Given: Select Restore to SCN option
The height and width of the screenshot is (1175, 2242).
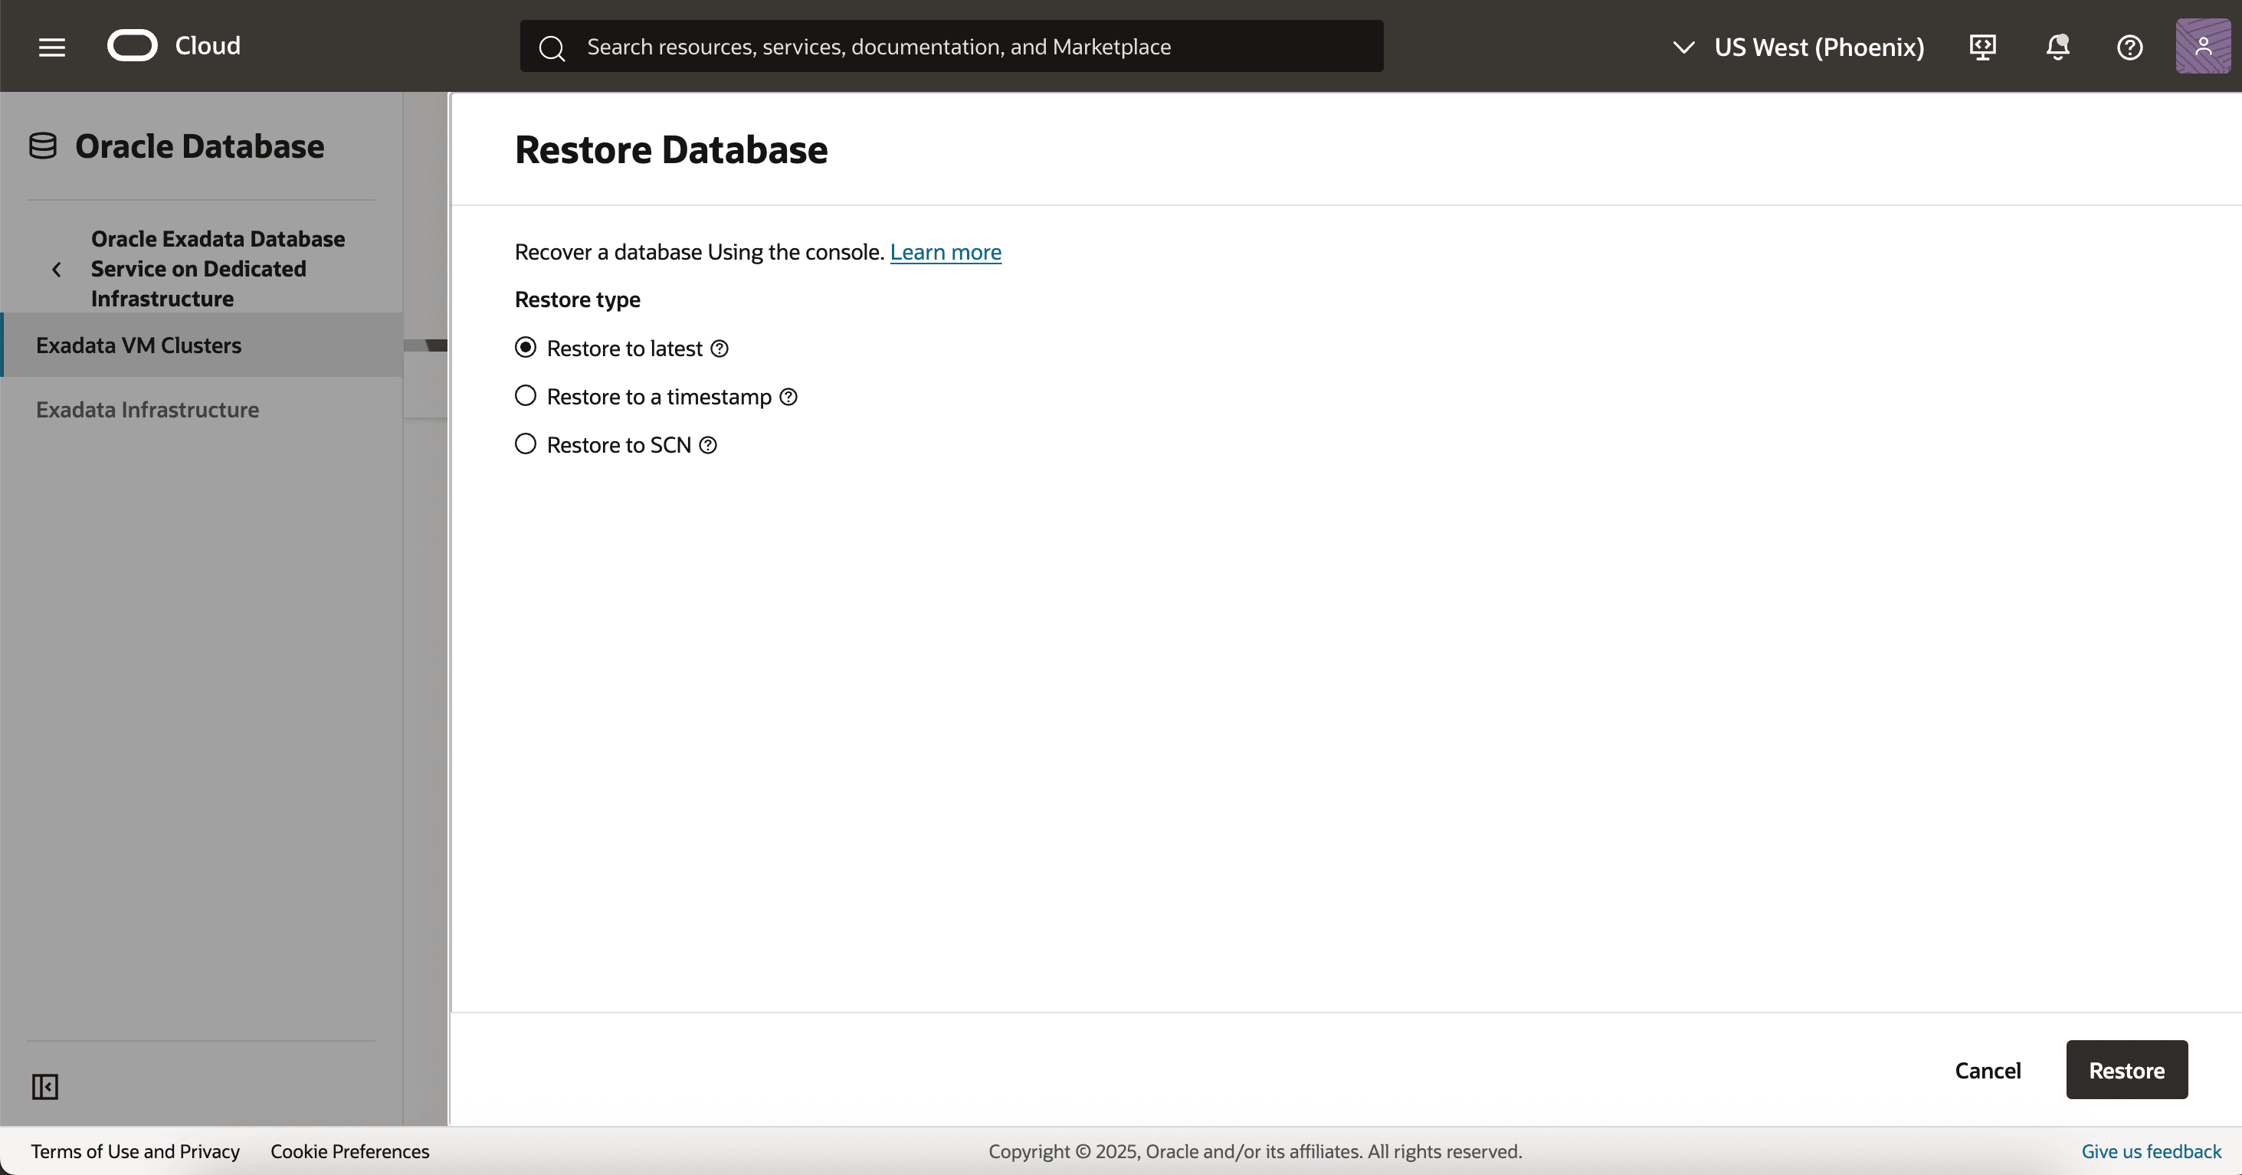Looking at the screenshot, I should coord(526,444).
